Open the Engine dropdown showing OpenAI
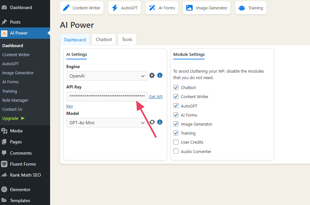 107,76
